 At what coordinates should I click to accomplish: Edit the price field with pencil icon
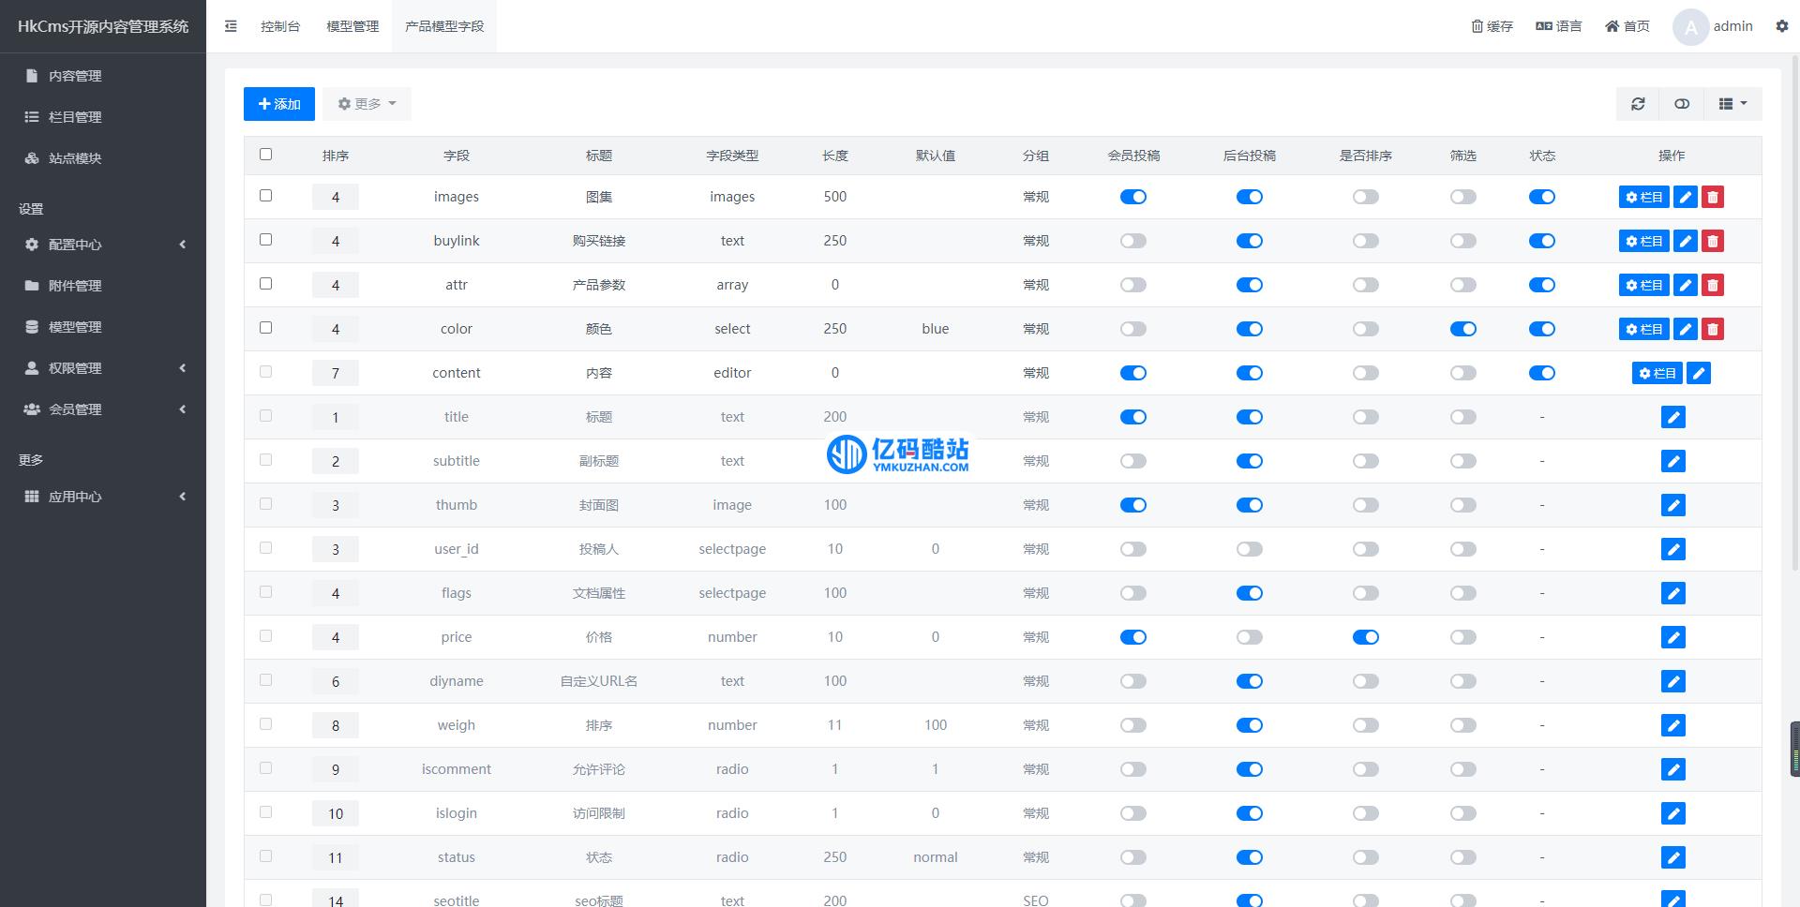(1673, 637)
